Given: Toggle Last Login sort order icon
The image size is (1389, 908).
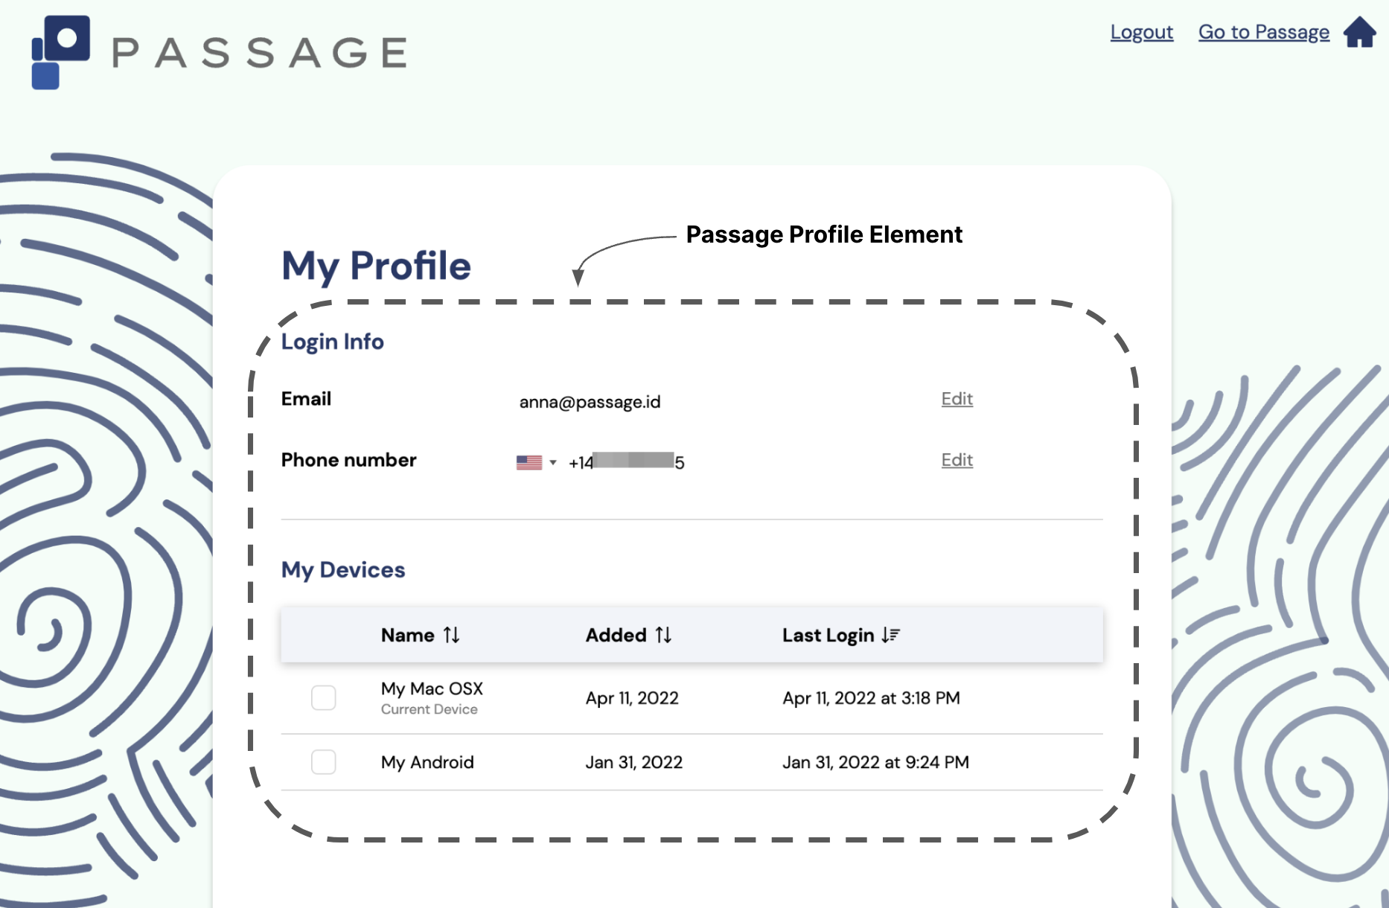Looking at the screenshot, I should tap(891, 635).
